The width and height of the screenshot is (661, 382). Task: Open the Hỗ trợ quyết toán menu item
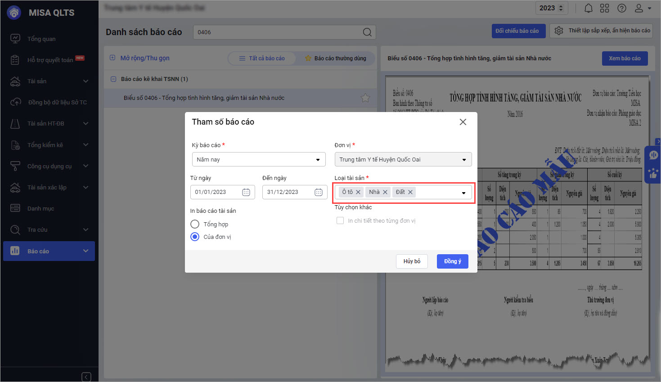tap(49, 60)
